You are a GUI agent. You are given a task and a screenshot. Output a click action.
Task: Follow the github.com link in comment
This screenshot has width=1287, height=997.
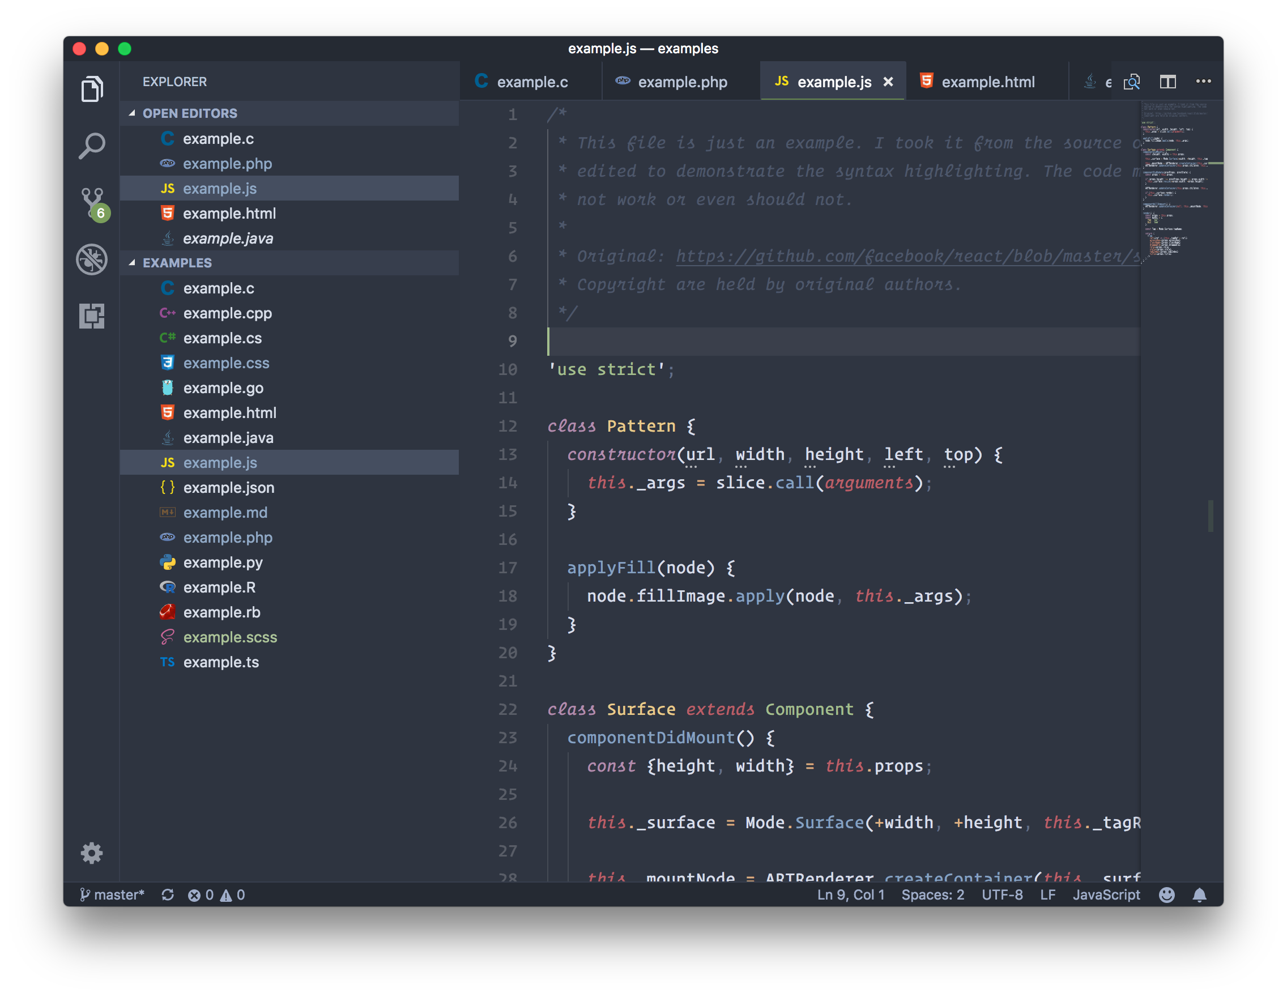pos(907,256)
